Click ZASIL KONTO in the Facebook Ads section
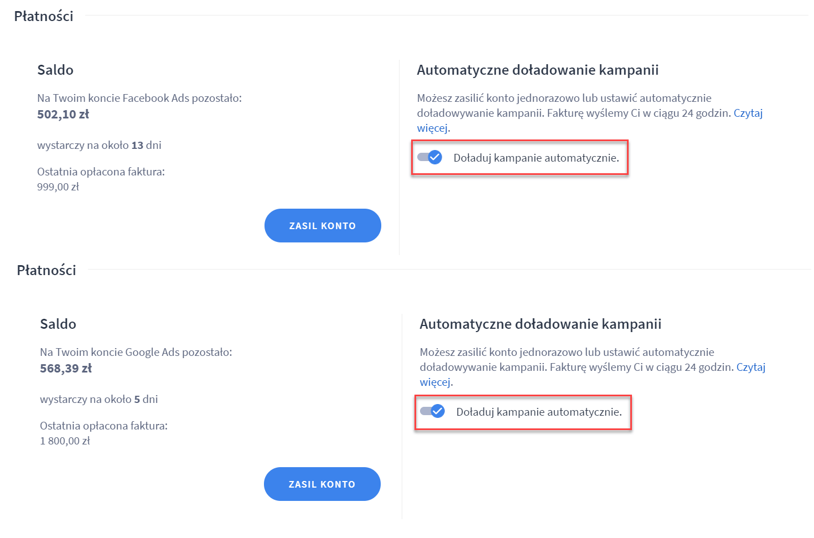This screenshot has width=814, height=538. [x=323, y=226]
